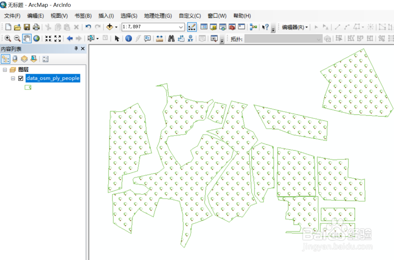Expand the map scale dropdown list

[181, 27]
